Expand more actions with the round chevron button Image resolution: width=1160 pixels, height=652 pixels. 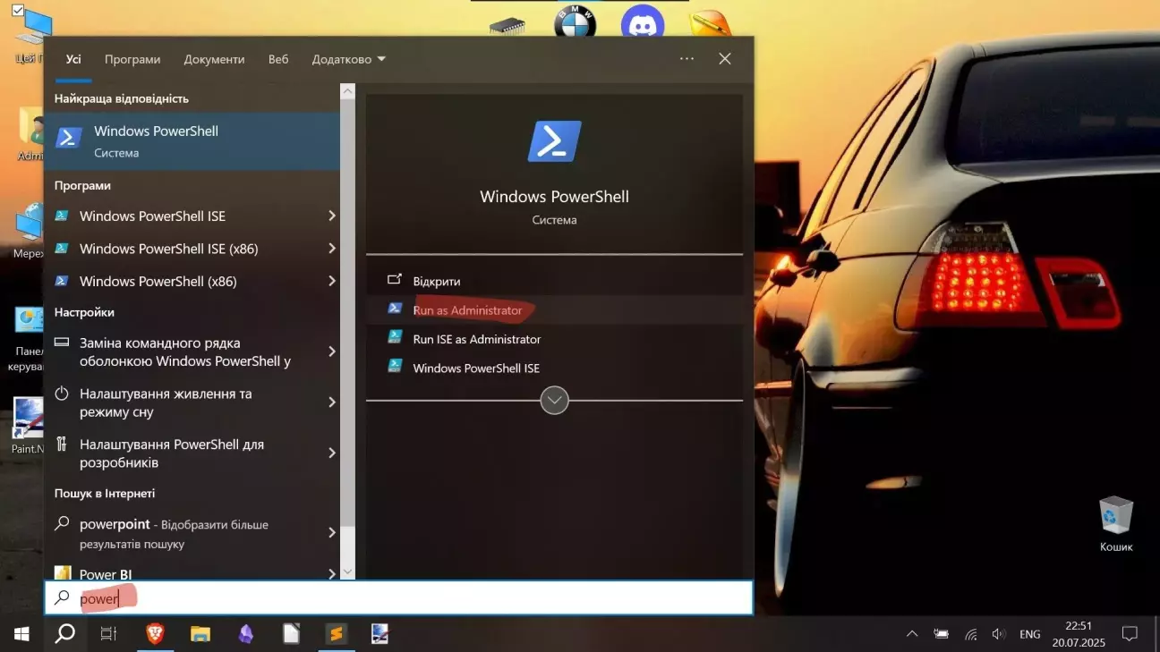[555, 400]
